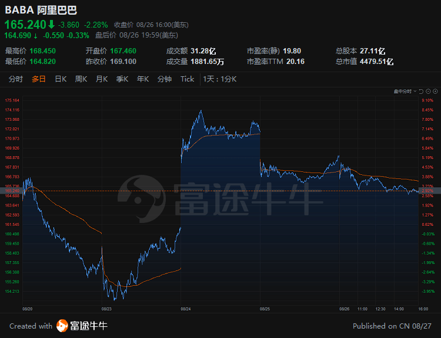Click the 08/24 date axis label
Screen dimensions: 441x338
[x=186, y=309]
